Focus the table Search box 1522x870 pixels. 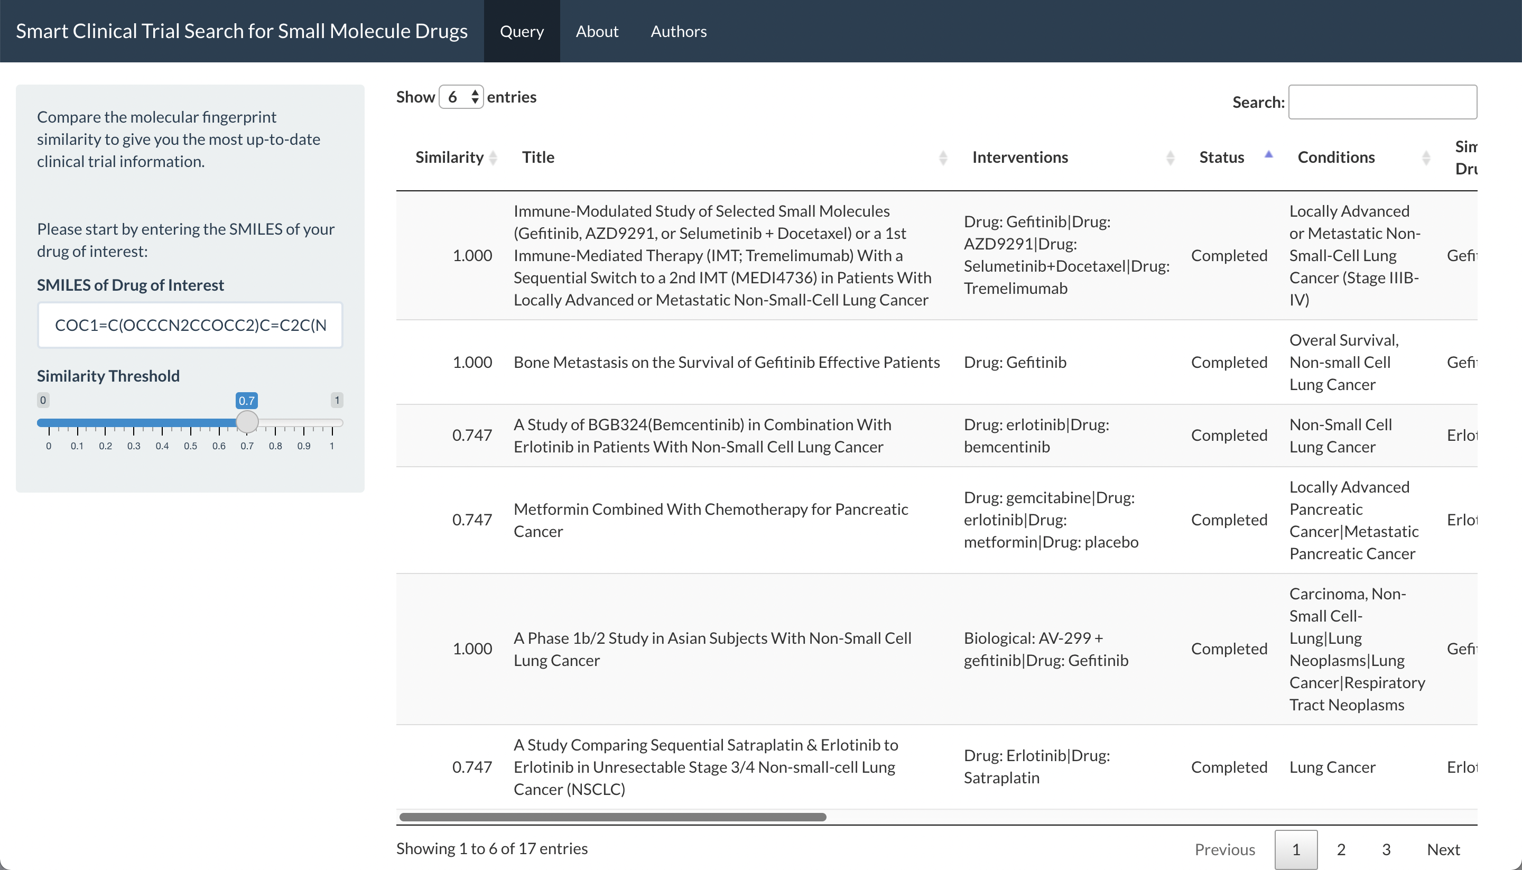[x=1382, y=102]
